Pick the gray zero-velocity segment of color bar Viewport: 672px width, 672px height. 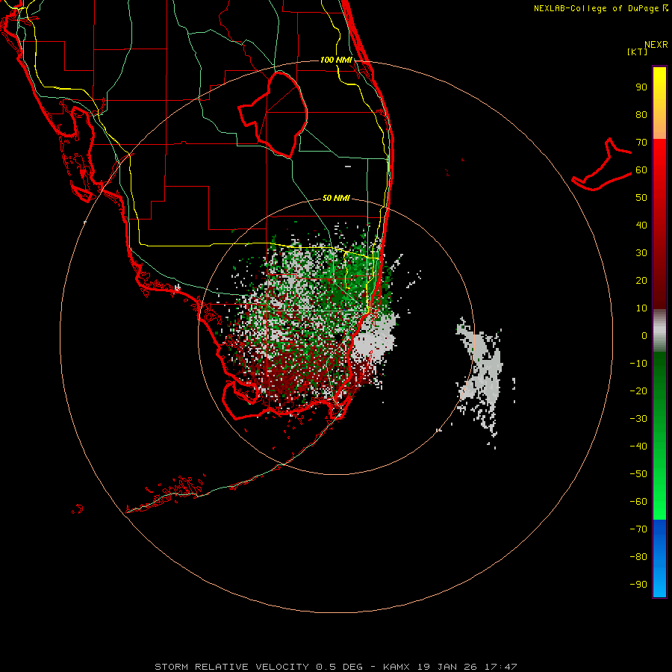[659, 331]
